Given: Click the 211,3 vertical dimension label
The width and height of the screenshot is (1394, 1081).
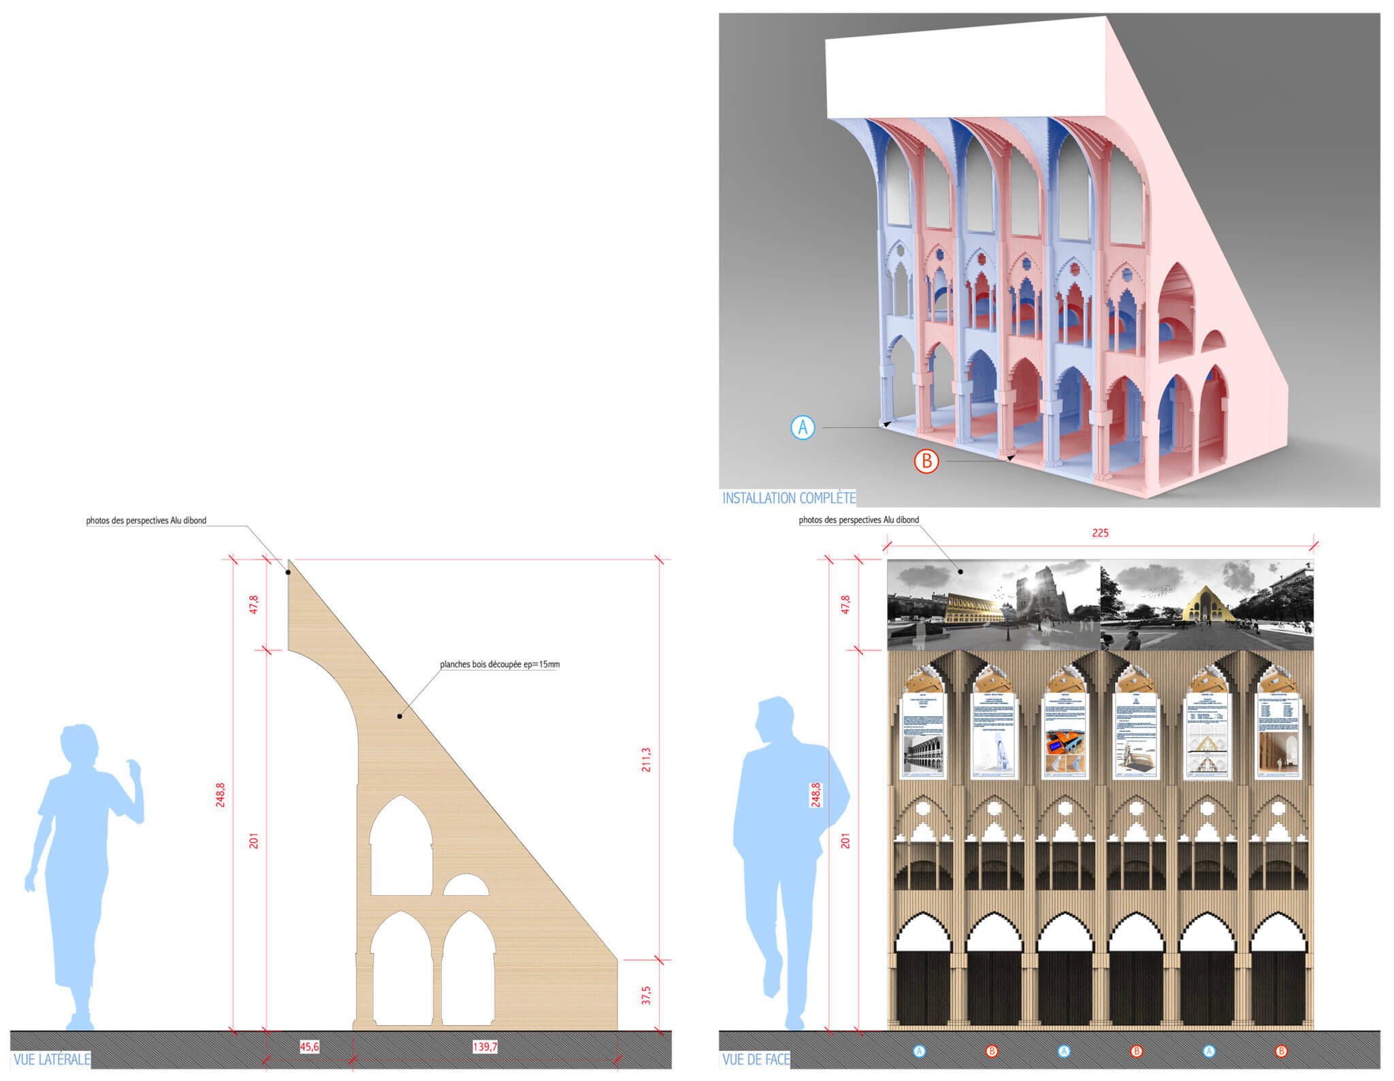Looking at the screenshot, I should (x=646, y=759).
